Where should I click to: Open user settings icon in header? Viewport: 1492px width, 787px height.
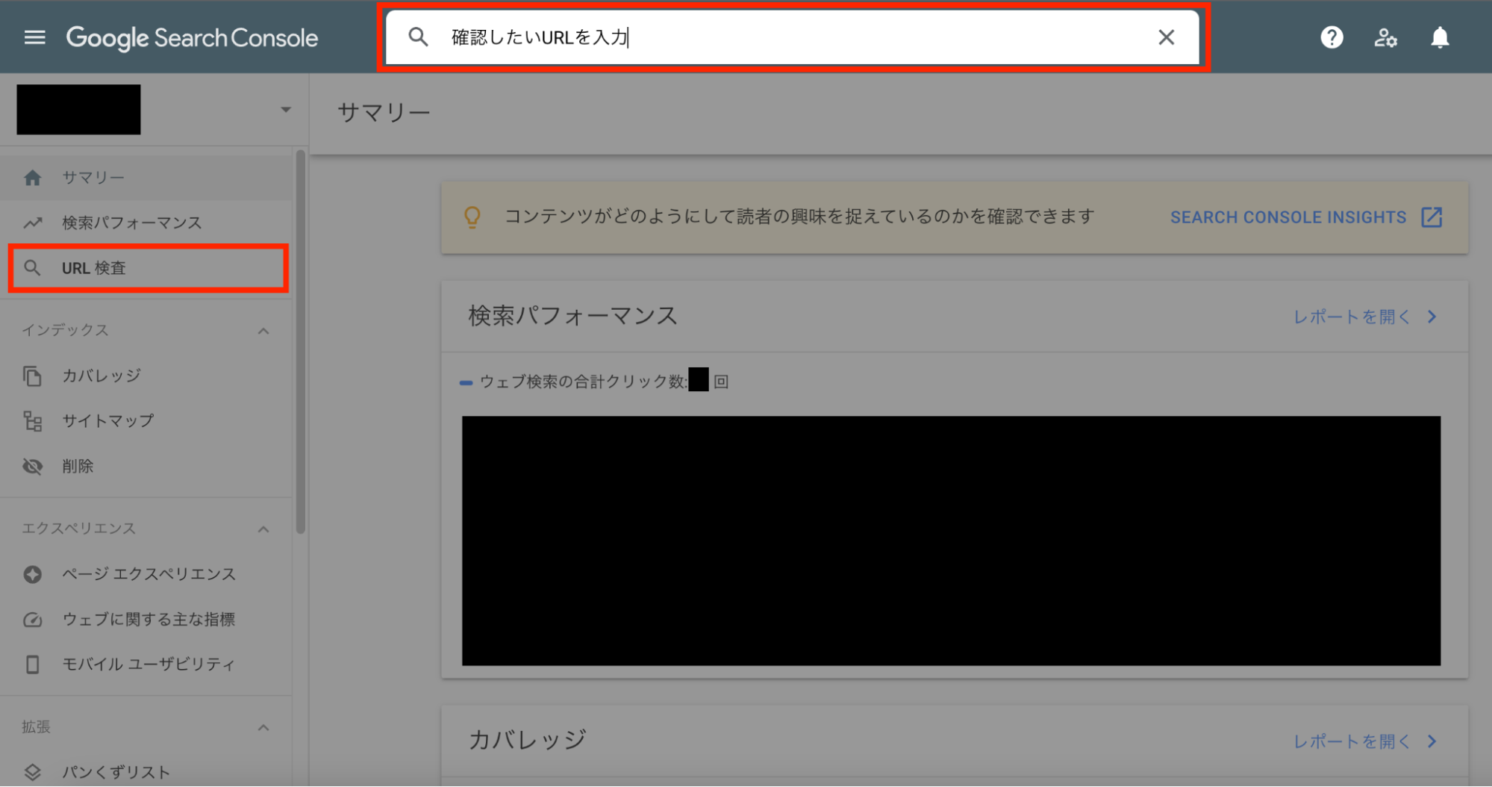[x=1386, y=37]
